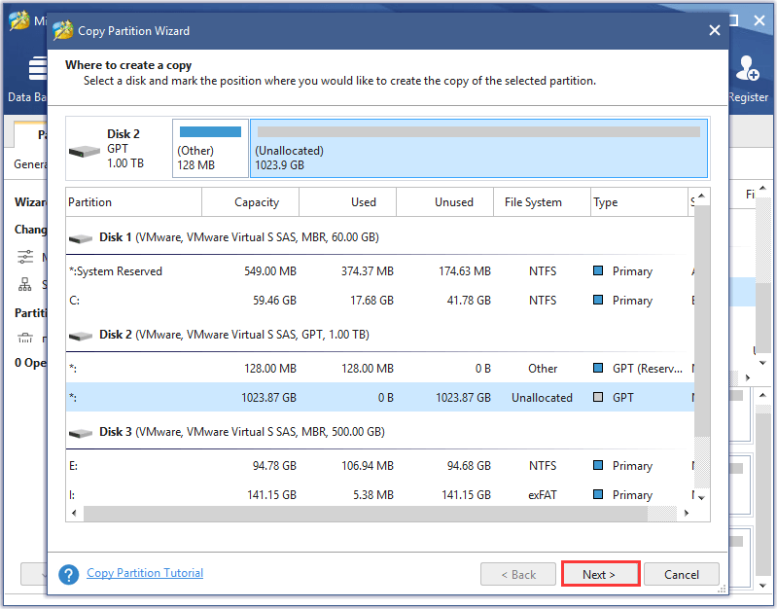Select the Disk 3 header row
Image resolution: width=777 pixels, height=609 pixels.
(x=379, y=432)
